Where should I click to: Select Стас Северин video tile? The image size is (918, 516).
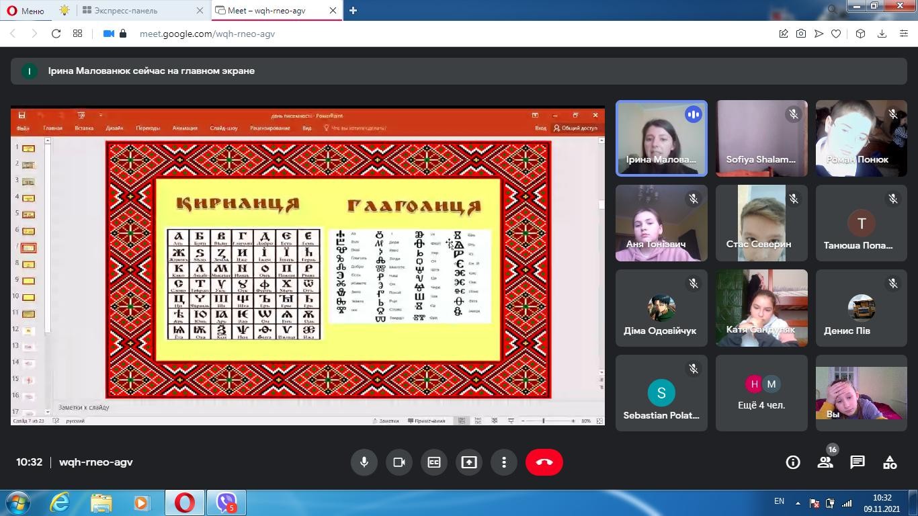pos(761,223)
